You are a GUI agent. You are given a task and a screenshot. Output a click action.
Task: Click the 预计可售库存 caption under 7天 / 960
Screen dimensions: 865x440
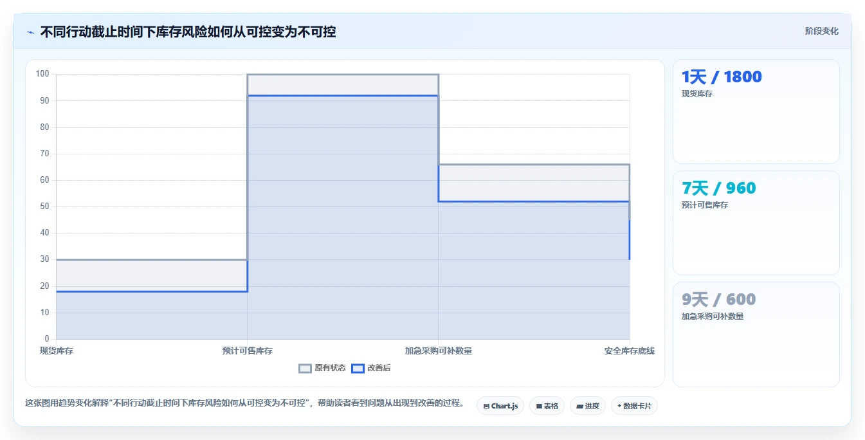click(705, 205)
